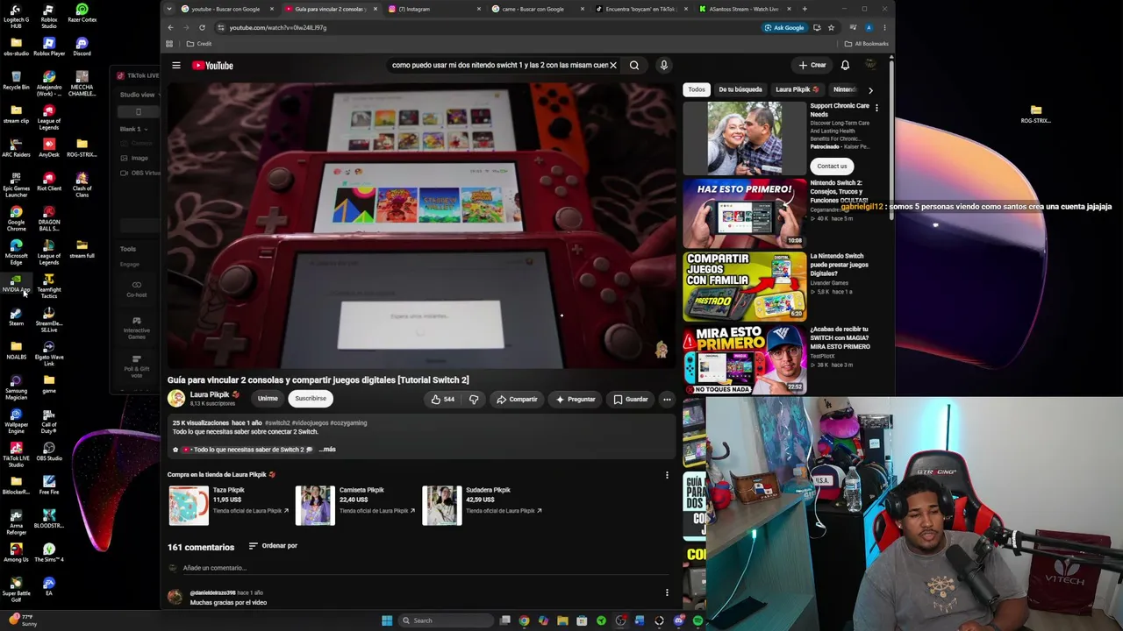This screenshot has height=631, width=1123.
Task: Start YouTube voice search with microphone
Action: (664, 65)
